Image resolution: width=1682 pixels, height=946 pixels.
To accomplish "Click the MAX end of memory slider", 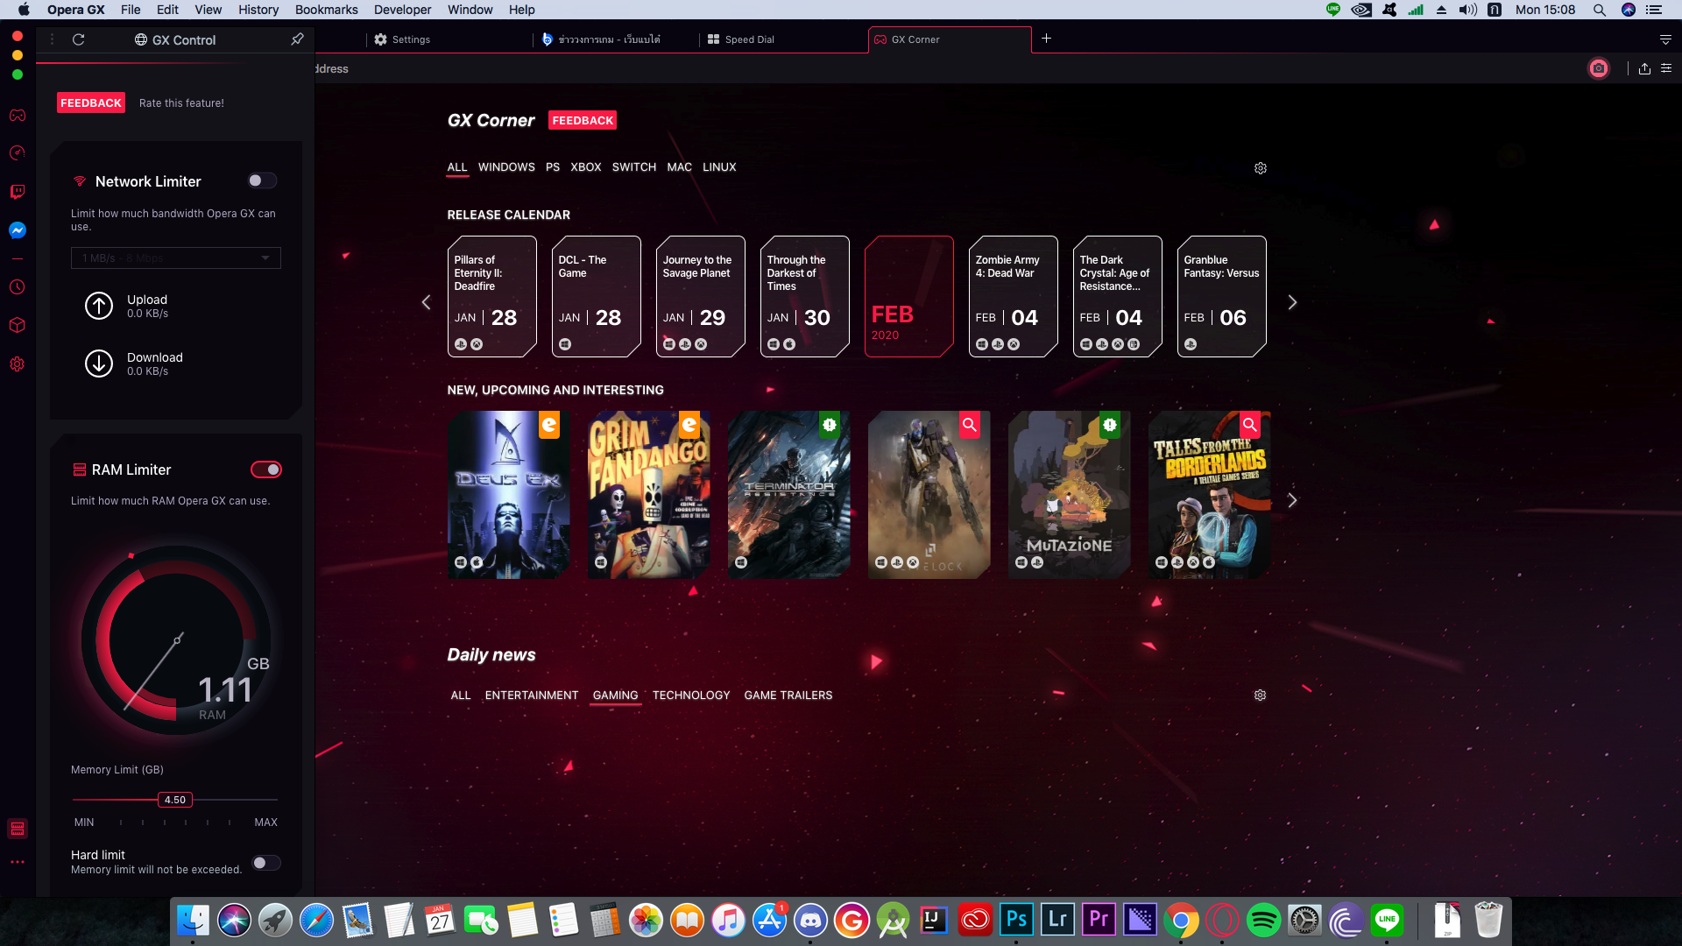I will 266,822.
